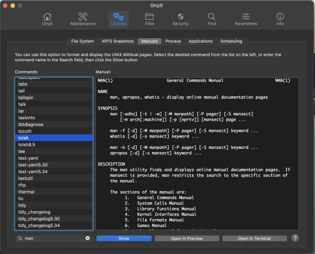315x254 pixels.
Task: Select the tclsh8.5 command
Action: (54, 145)
